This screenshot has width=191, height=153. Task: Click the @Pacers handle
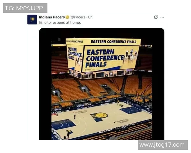[78, 17]
